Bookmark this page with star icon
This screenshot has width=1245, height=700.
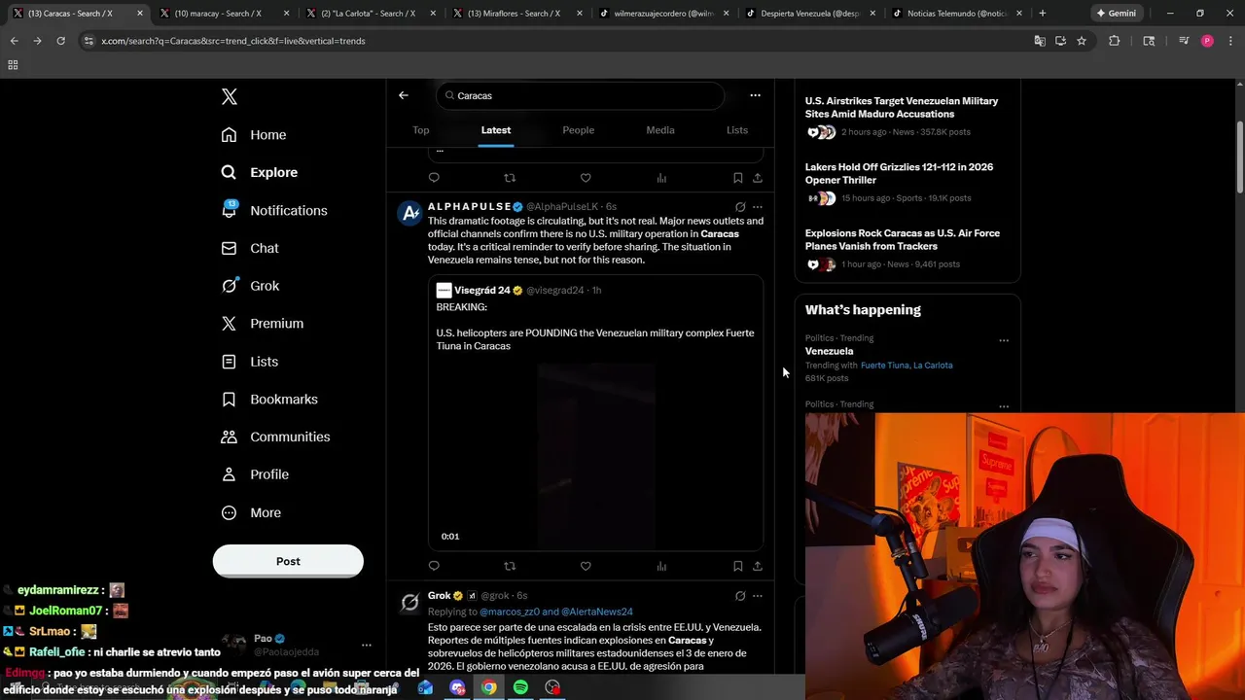[1082, 41]
